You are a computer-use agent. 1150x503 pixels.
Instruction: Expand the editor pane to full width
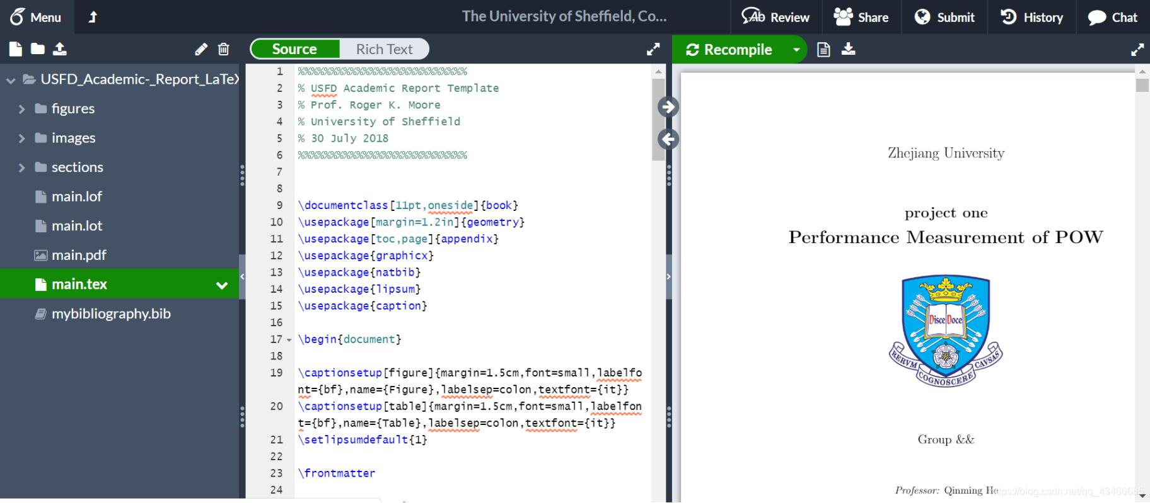click(x=654, y=49)
